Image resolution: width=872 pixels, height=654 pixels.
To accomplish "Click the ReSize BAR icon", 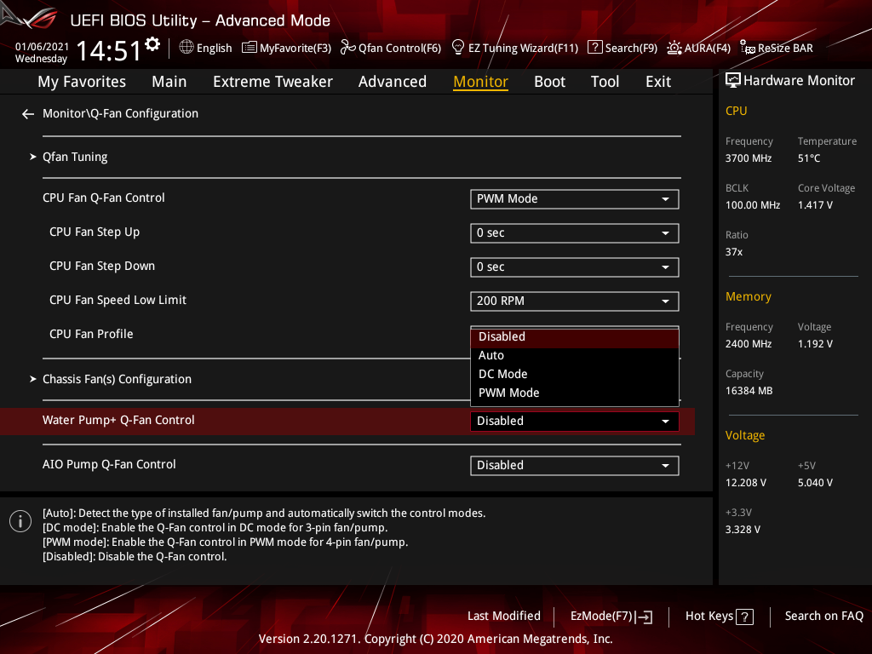I will [x=748, y=48].
